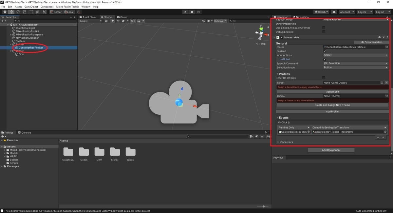The width and height of the screenshot is (393, 213).
Task: Open the Account dropdown
Action: pyautogui.click(x=347, y=12)
